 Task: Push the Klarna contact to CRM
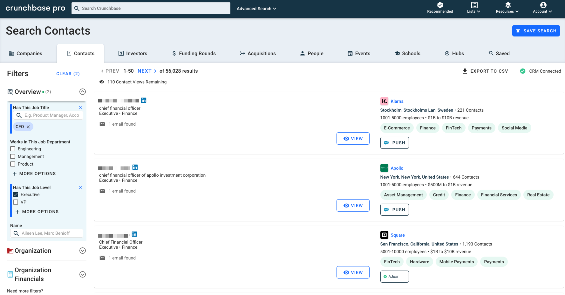(394, 143)
